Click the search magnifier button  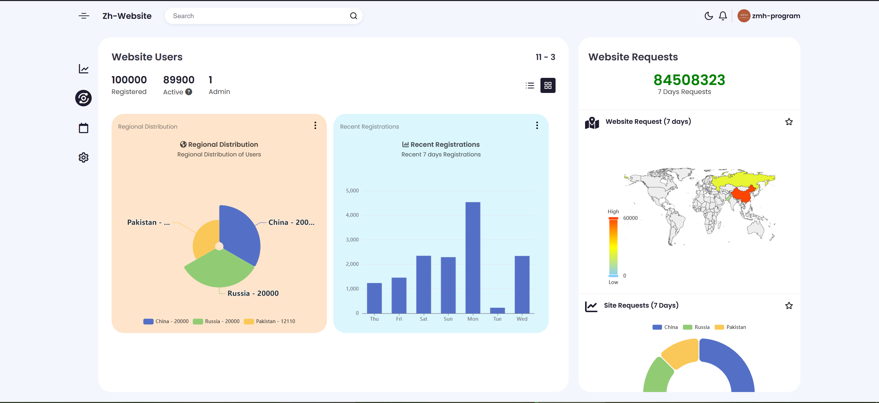tap(353, 16)
